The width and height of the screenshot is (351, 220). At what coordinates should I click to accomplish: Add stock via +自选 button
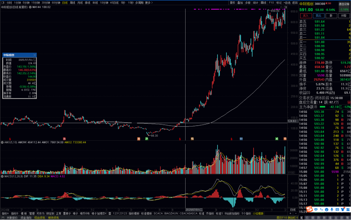click(x=287, y=3)
